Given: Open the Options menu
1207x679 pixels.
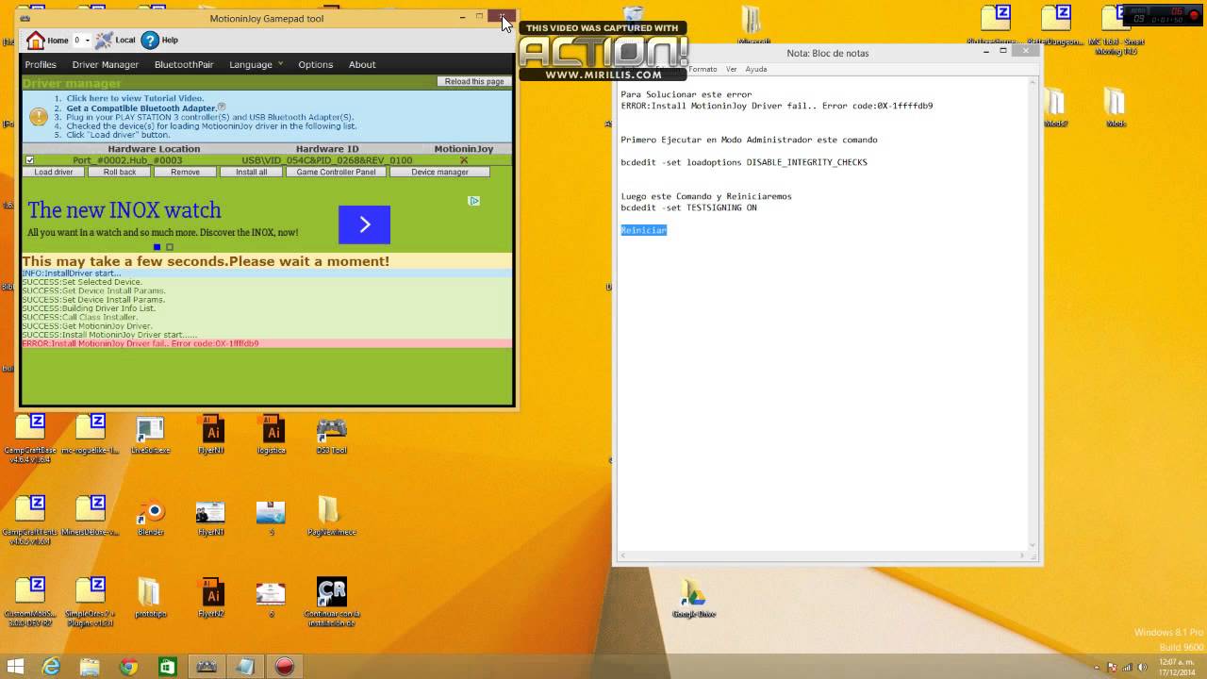Looking at the screenshot, I should 316,64.
